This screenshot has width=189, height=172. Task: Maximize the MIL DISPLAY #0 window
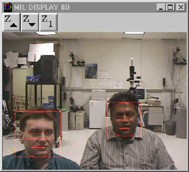click(170, 7)
